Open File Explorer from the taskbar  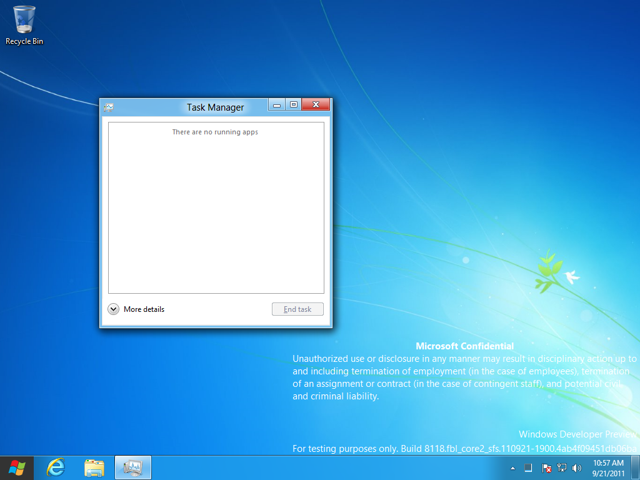[x=94, y=467]
